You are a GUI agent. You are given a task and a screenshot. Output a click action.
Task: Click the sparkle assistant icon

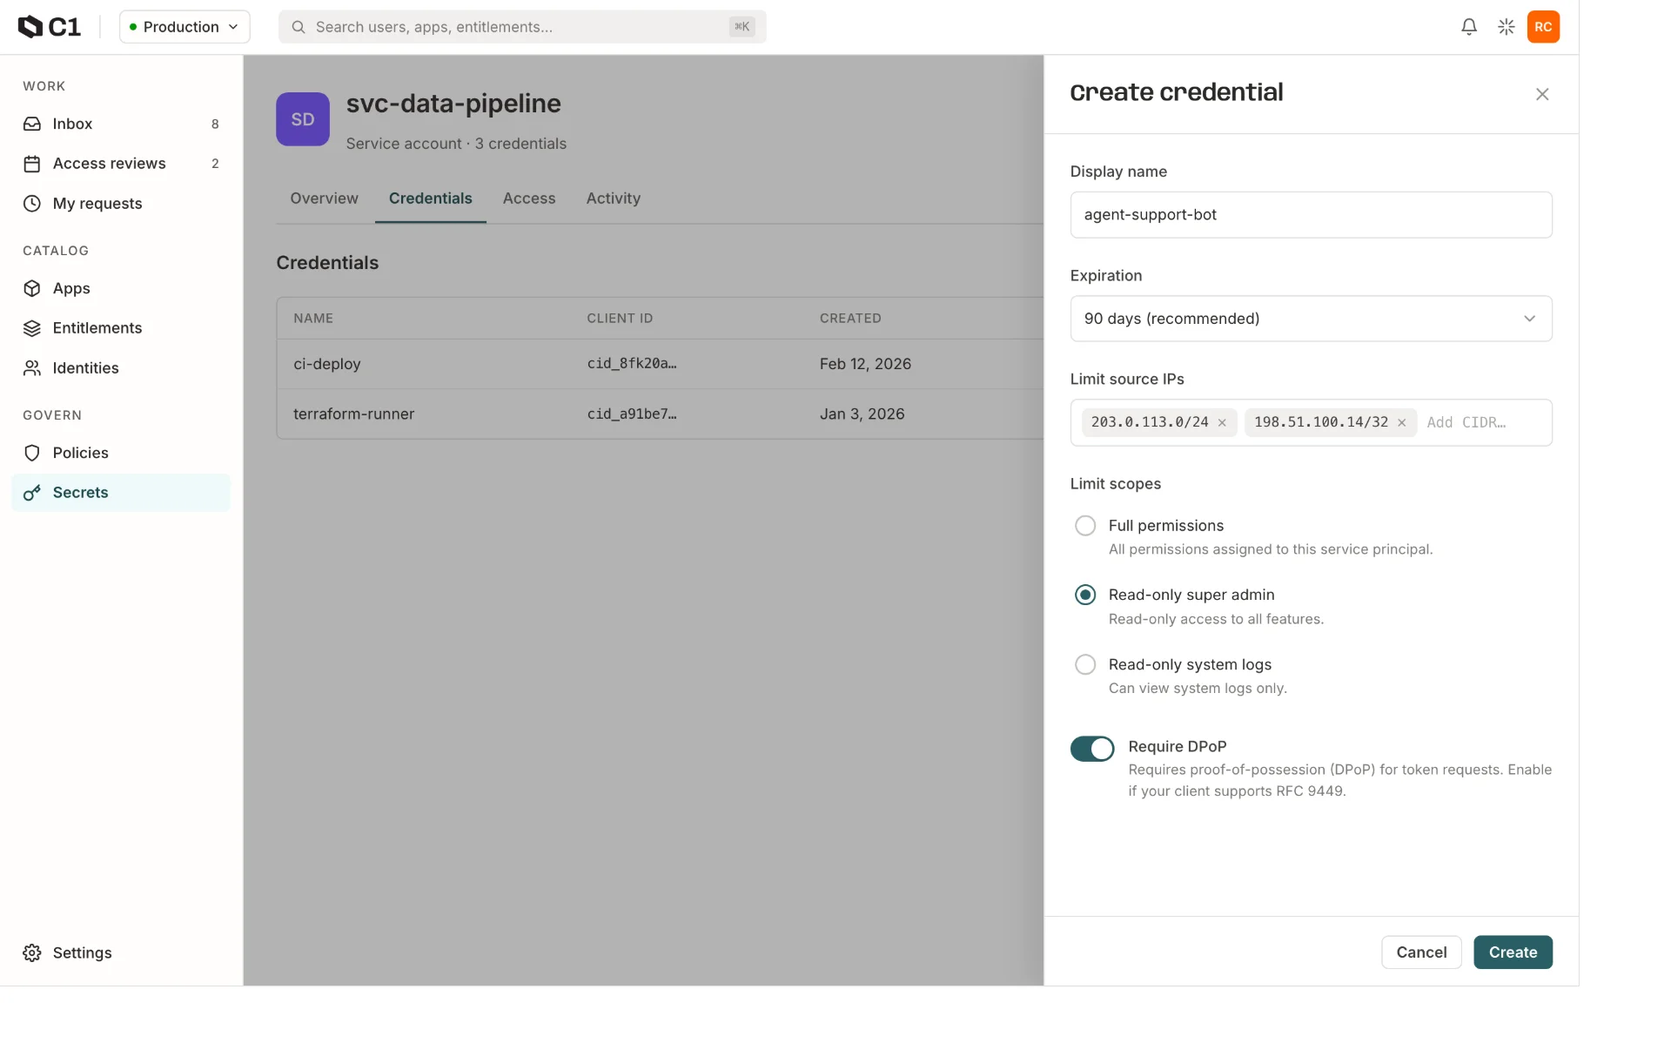pos(1507,27)
